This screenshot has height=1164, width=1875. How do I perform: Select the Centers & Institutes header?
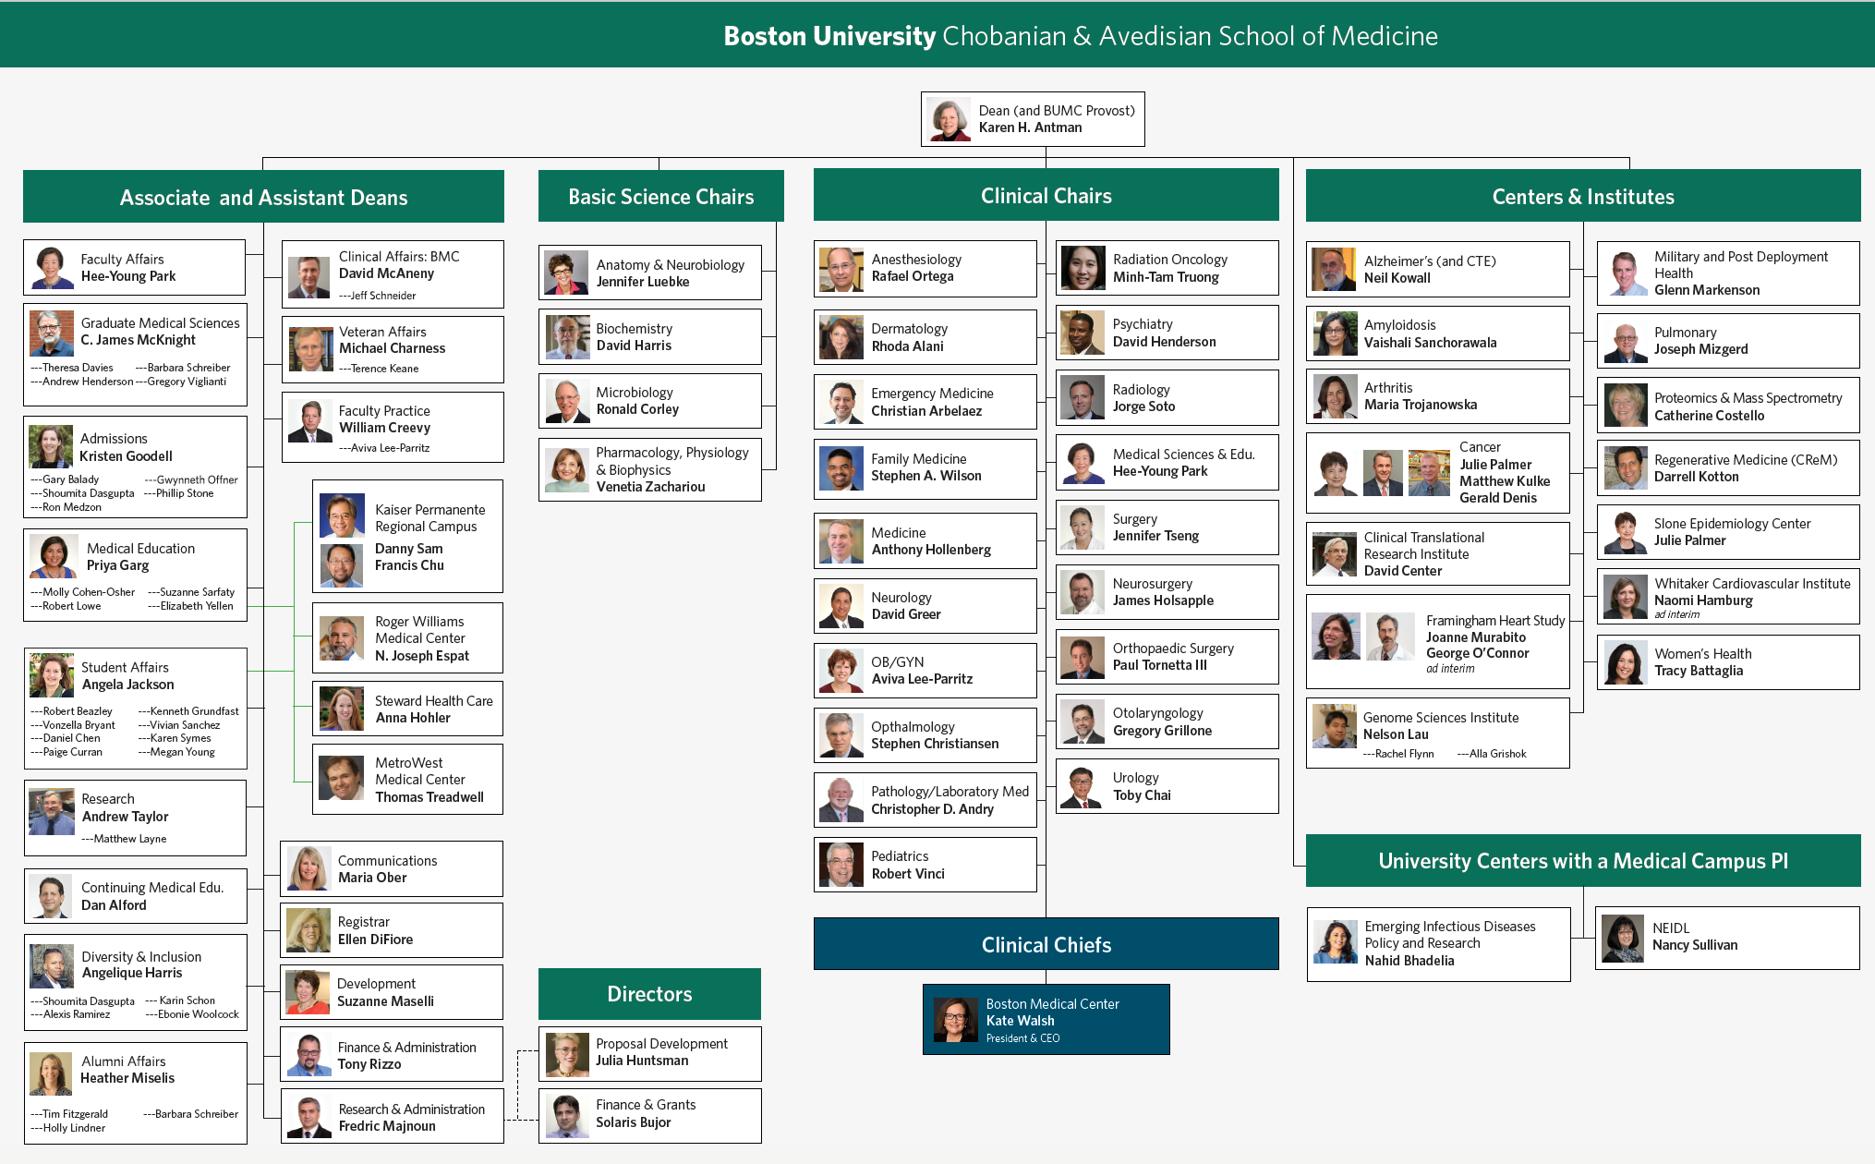(1583, 196)
